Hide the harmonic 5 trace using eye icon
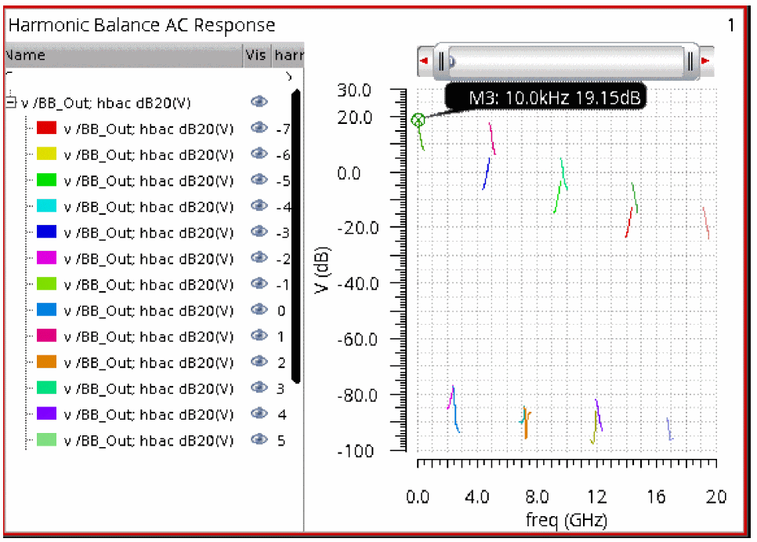The width and height of the screenshot is (757, 542). click(259, 440)
